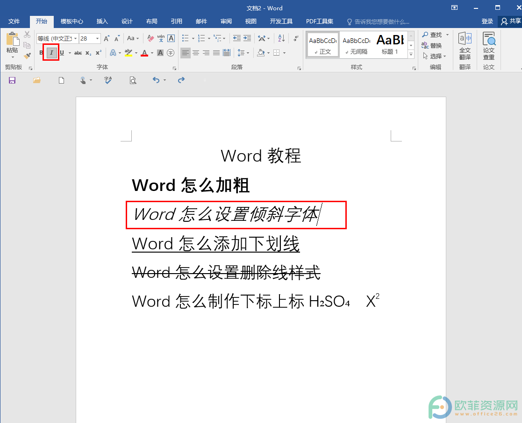
Task: Click the Paste clipboard icon
Action: tap(12, 39)
